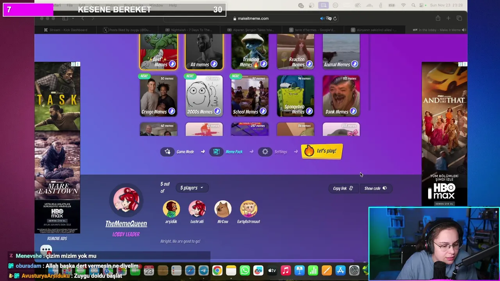Choose the Spongebob Memes pack

click(x=295, y=96)
